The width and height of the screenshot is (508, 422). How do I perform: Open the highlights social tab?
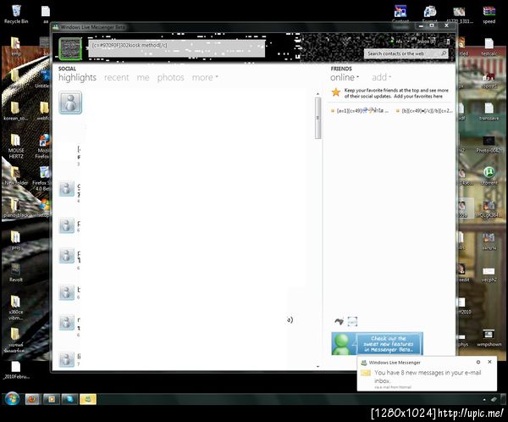(x=77, y=77)
